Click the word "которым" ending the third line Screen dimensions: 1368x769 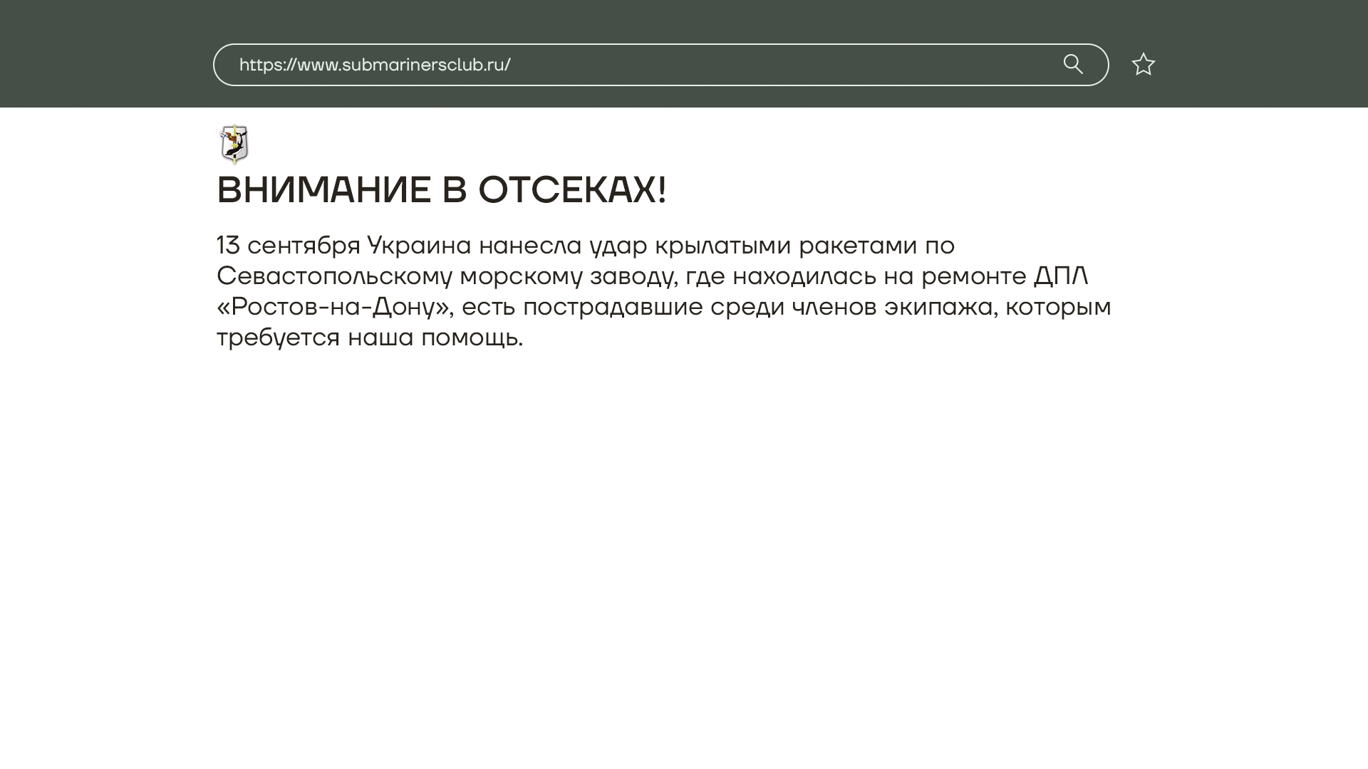[x=1058, y=306]
